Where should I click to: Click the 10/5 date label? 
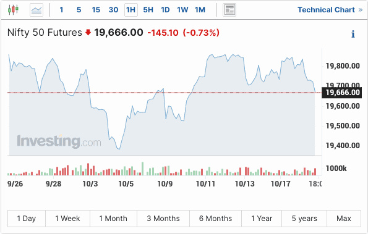tap(126, 184)
